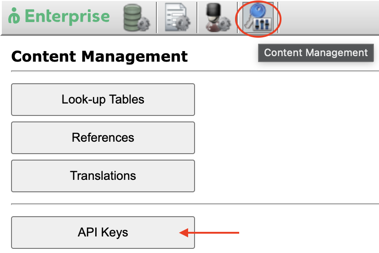This screenshot has width=379, height=253.
Task: Open the database settings toolbar icon
Action: [137, 18]
